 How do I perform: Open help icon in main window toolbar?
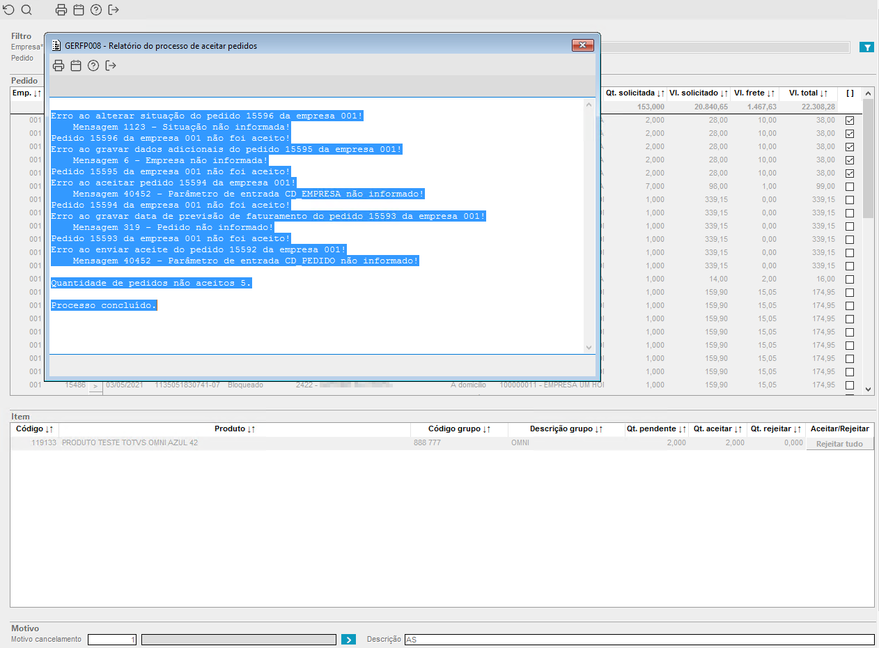click(96, 10)
